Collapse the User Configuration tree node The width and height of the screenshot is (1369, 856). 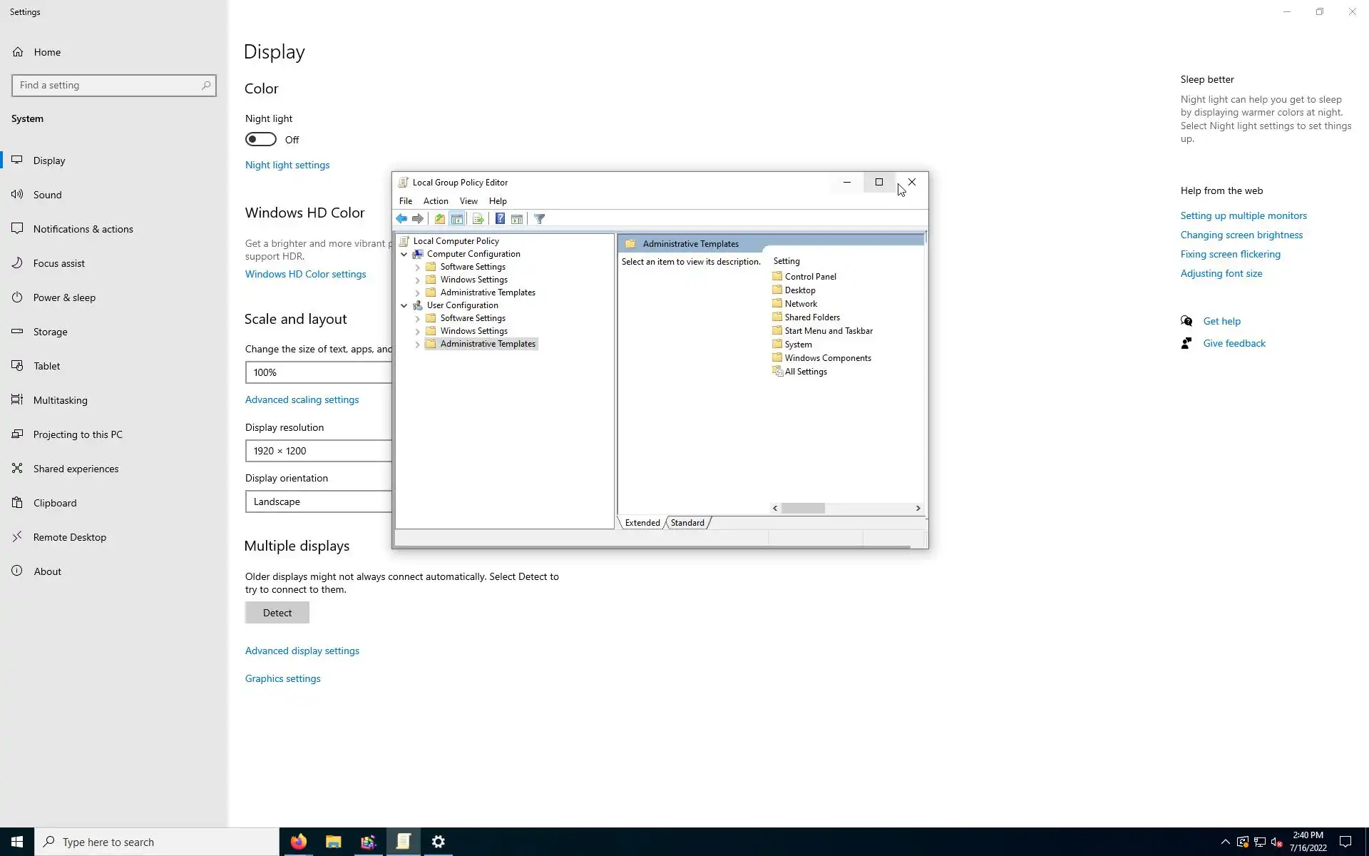point(404,305)
